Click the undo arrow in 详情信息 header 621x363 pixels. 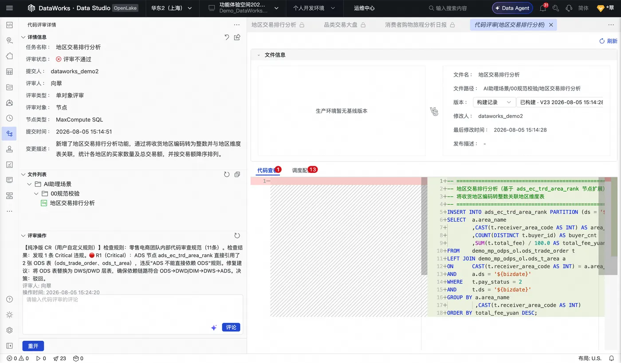tap(227, 37)
